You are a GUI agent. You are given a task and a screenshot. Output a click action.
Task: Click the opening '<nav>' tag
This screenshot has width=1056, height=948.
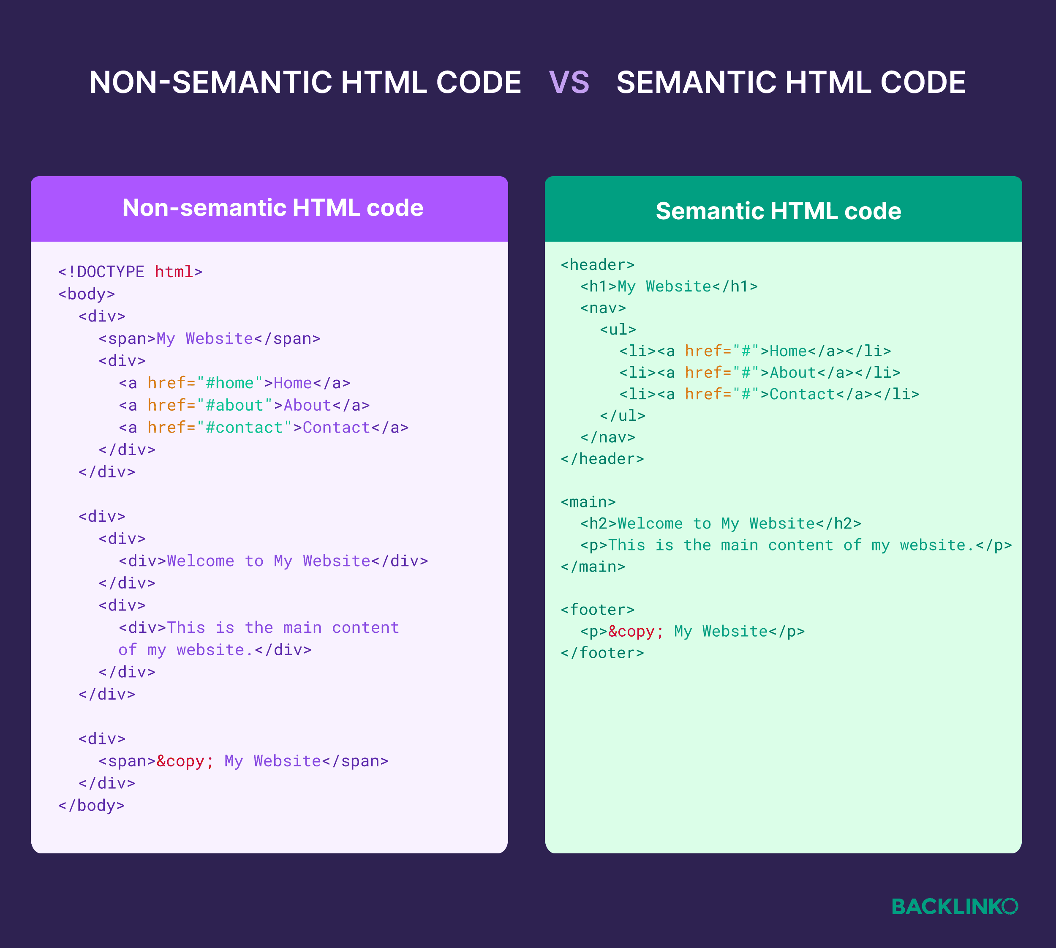pos(603,308)
